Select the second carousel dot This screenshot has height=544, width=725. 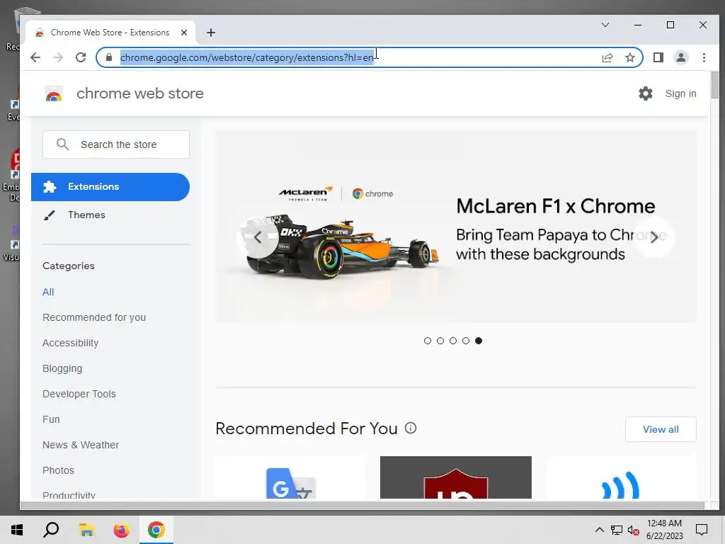coord(440,341)
